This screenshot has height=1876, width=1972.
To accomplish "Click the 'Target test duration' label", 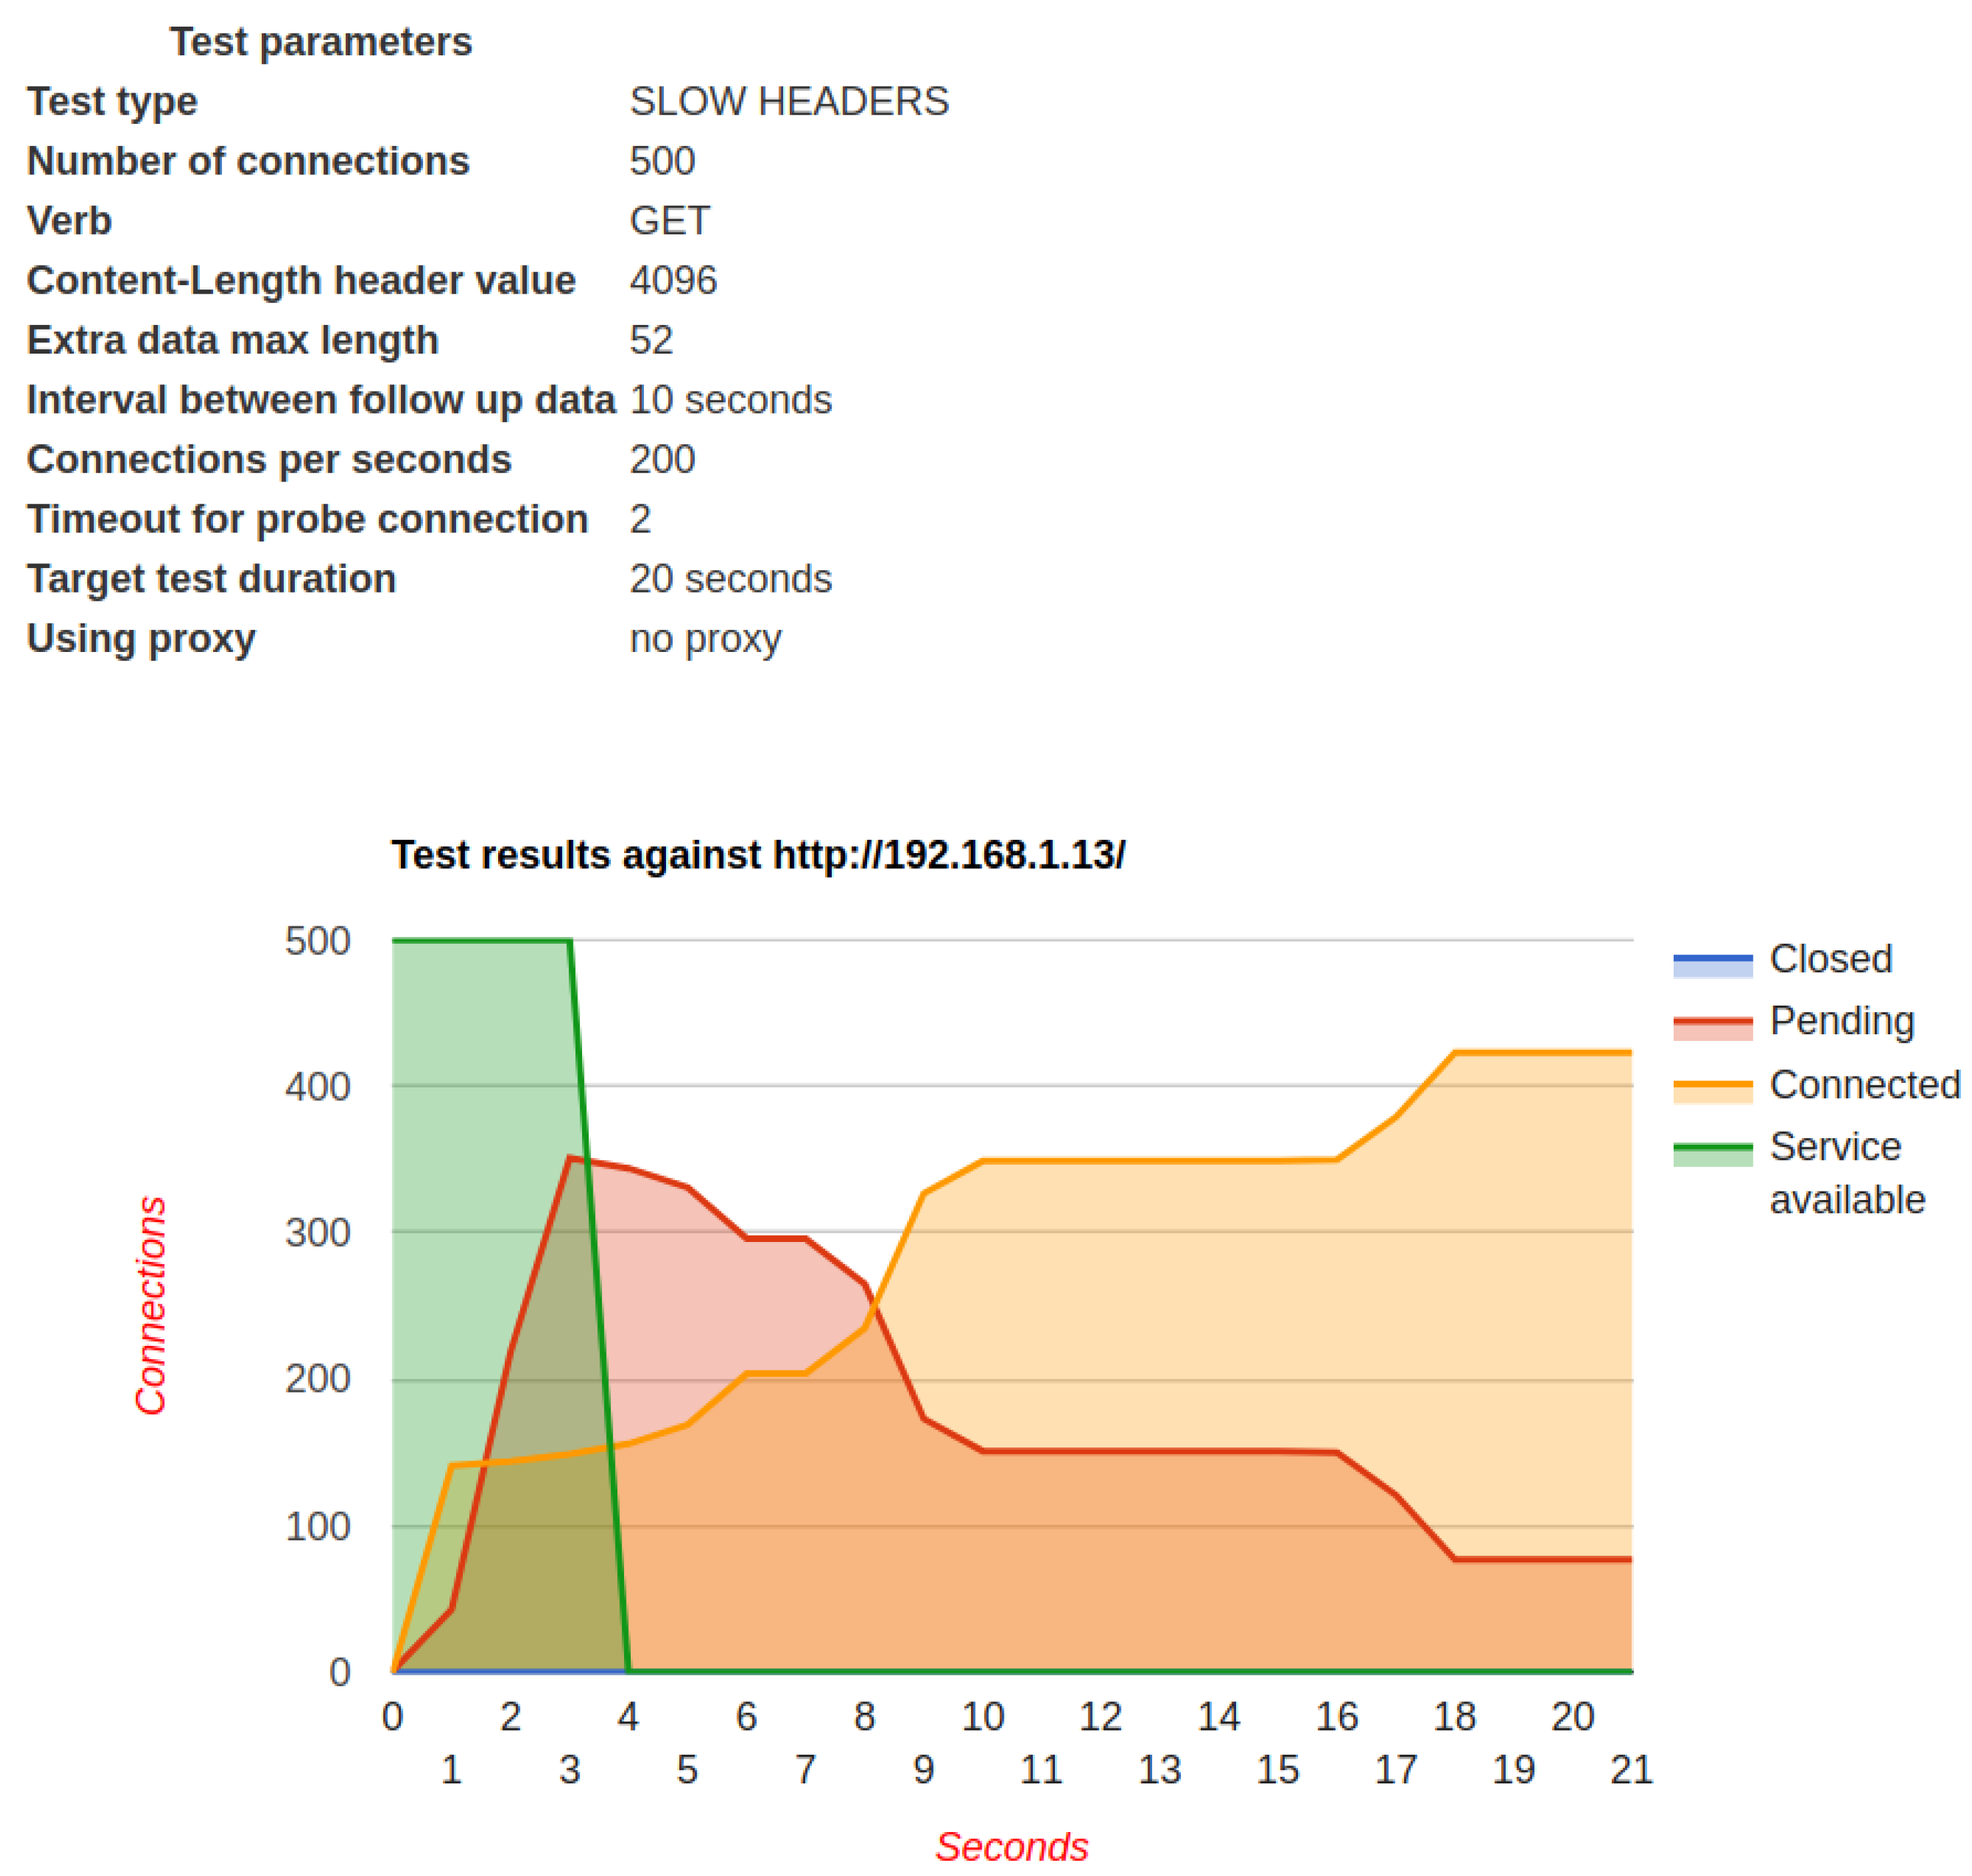I will (211, 580).
